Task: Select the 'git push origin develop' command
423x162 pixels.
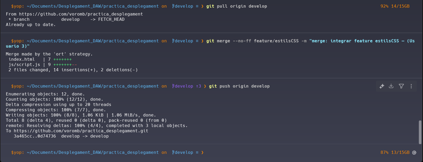Action: pyautogui.click(x=239, y=86)
